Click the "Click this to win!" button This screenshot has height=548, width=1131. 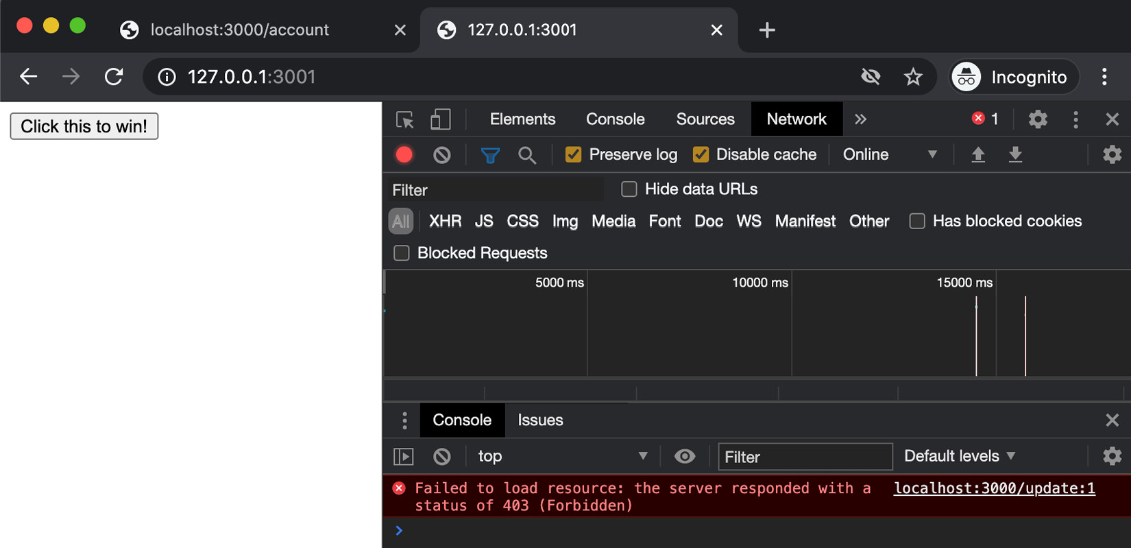(84, 126)
